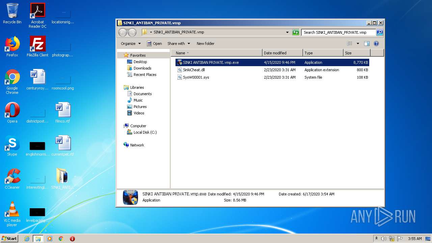Open Local Disk (C:)
Screen dimensions: 432x243
coord(145,132)
